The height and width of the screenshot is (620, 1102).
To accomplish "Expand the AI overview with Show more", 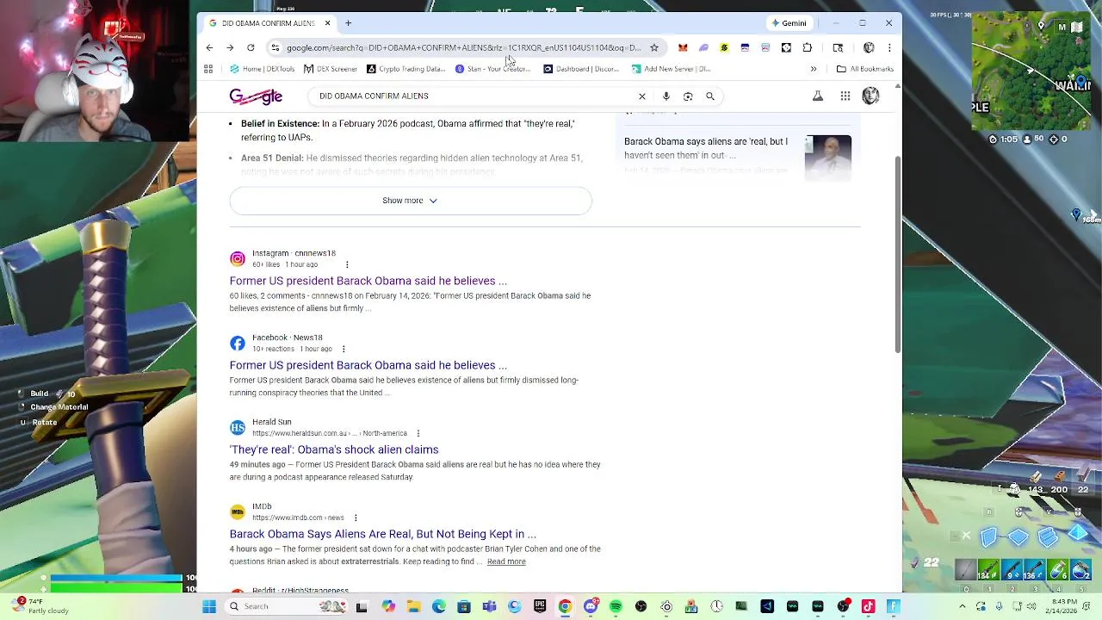I will click(411, 201).
